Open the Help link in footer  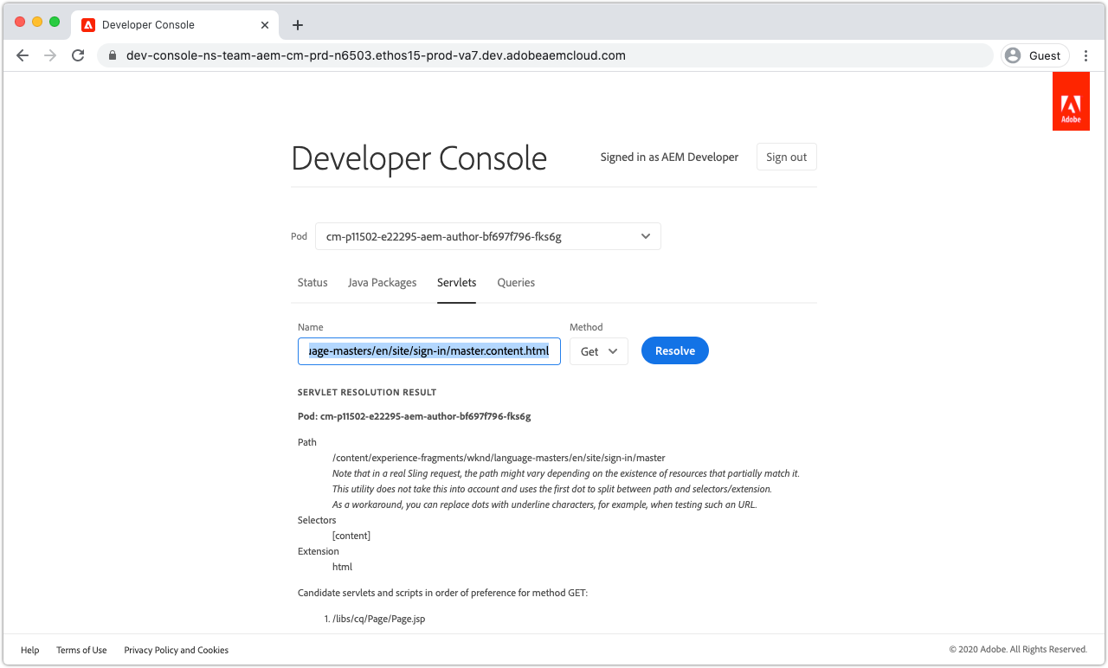[x=30, y=650]
